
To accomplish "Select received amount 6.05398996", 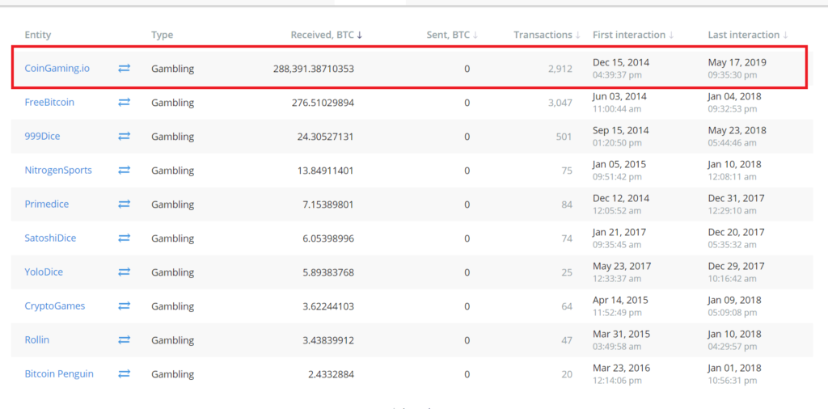I will click(x=328, y=238).
